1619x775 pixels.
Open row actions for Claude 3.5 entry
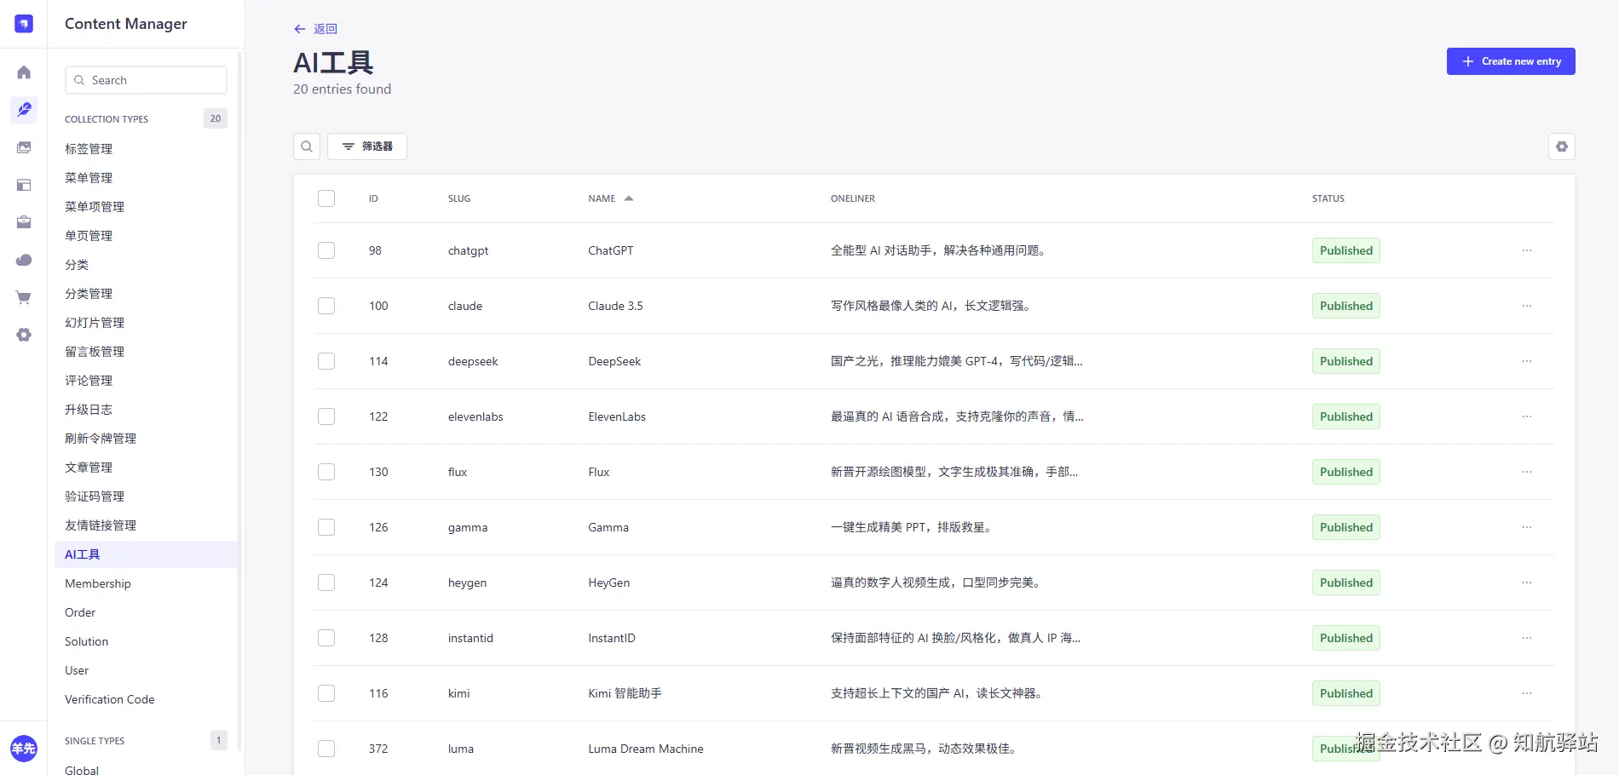coord(1527,306)
